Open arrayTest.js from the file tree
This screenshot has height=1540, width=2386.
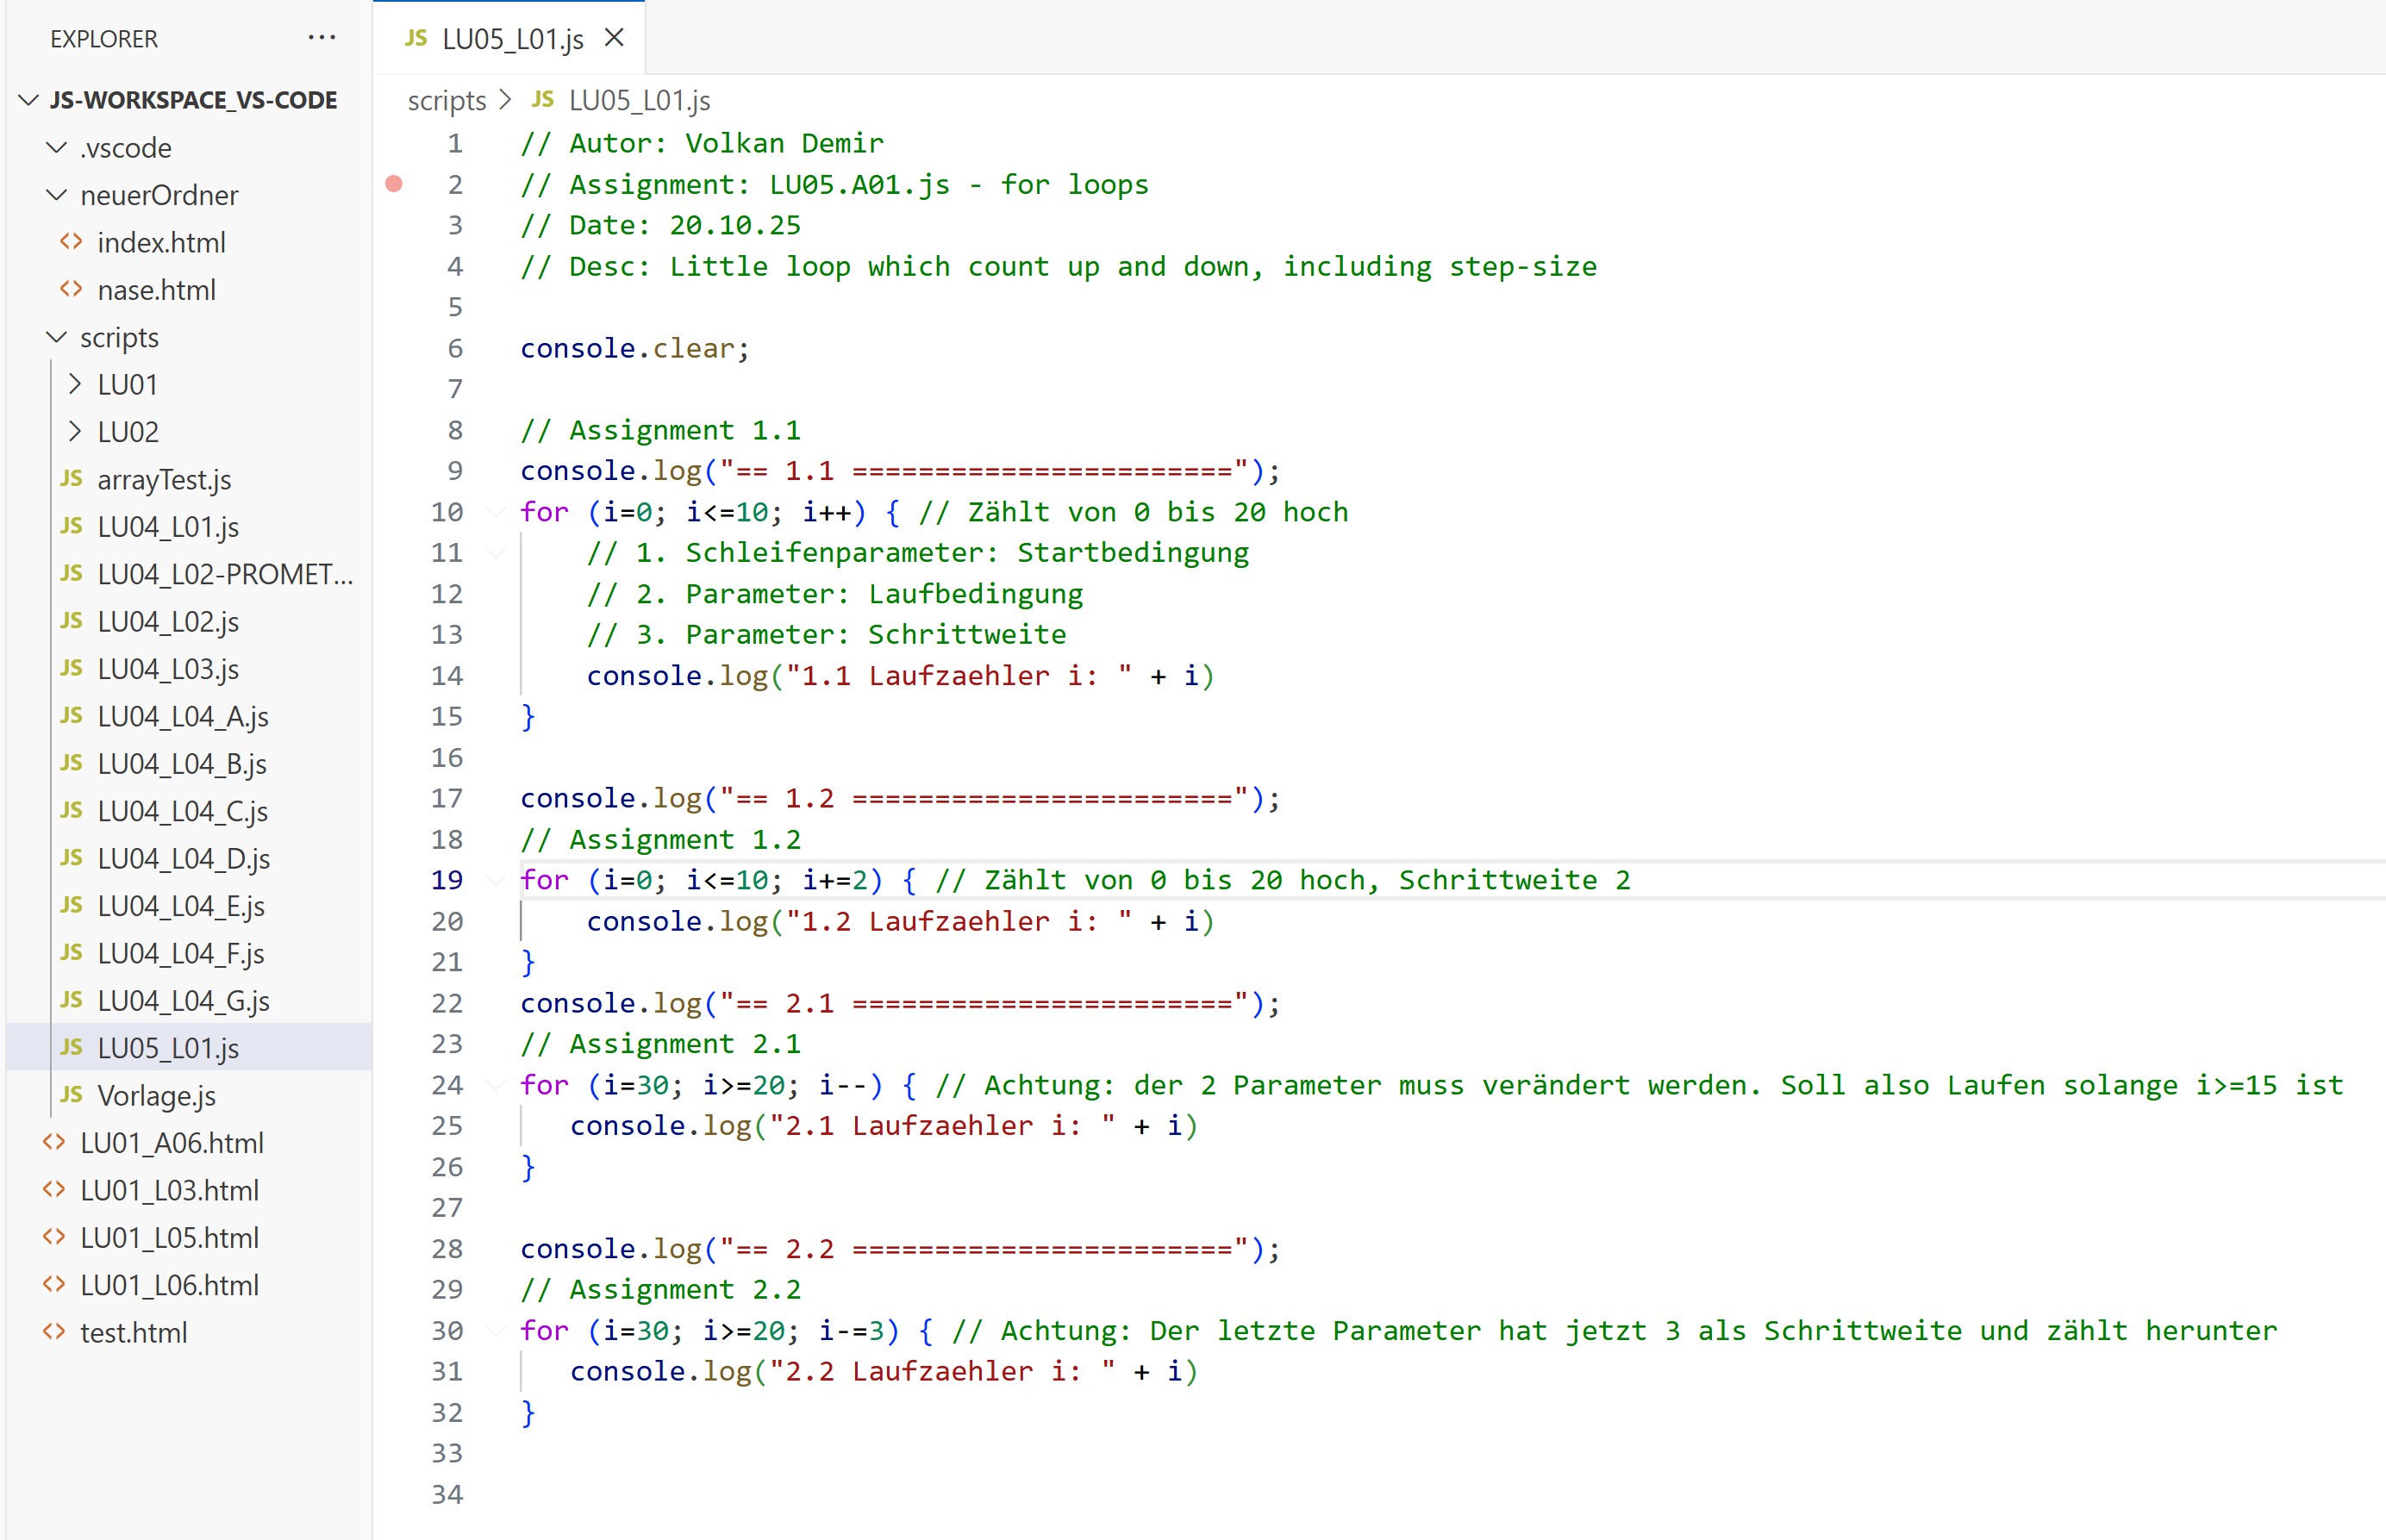pos(164,479)
